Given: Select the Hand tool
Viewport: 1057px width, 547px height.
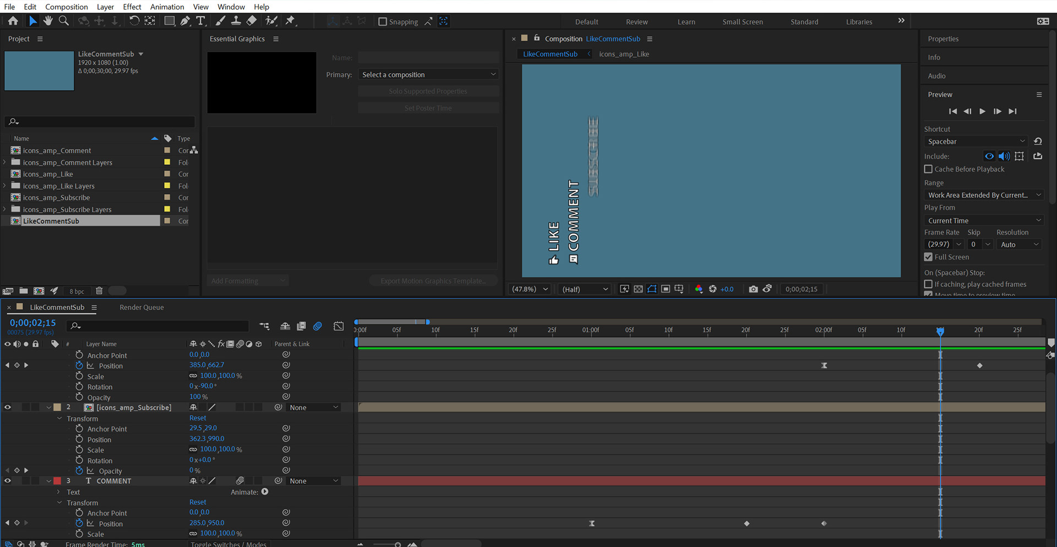Looking at the screenshot, I should point(48,21).
